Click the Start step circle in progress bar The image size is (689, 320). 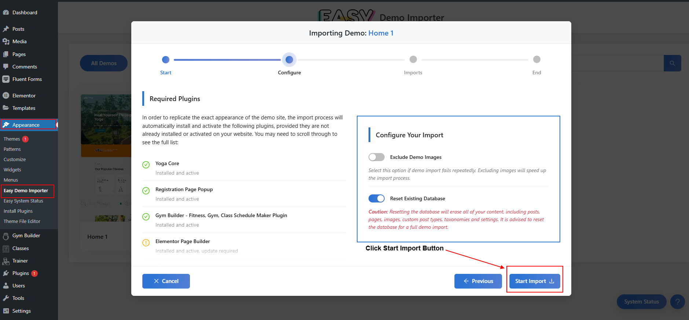(x=166, y=59)
